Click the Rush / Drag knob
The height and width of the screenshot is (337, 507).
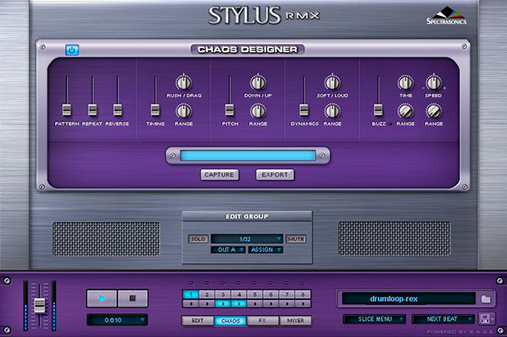tap(183, 83)
